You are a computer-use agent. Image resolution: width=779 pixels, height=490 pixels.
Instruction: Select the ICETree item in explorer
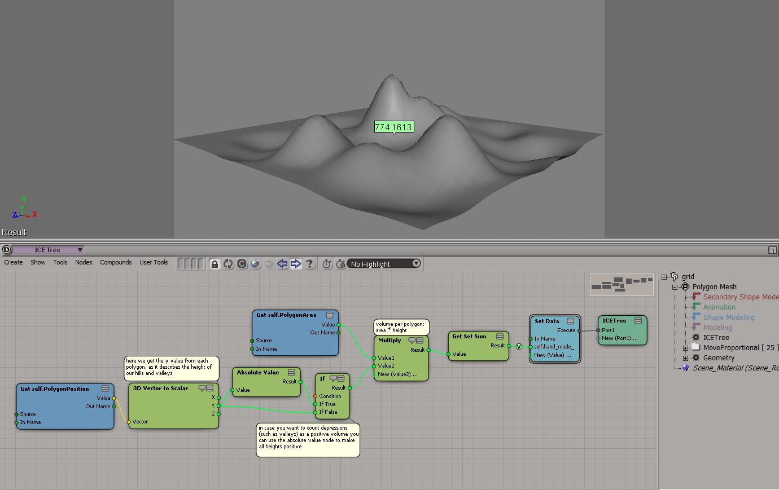coord(716,338)
